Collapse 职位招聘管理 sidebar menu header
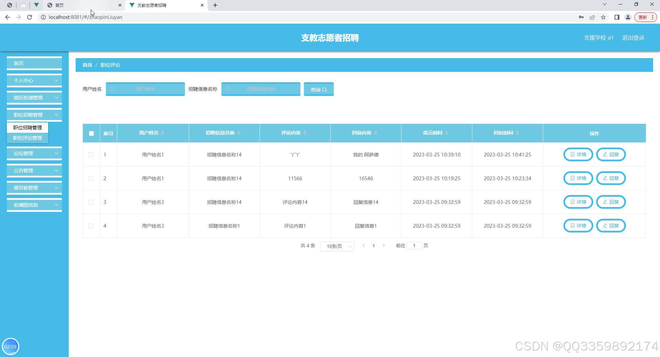Image resolution: width=660 pixels, height=357 pixels. tap(34, 115)
